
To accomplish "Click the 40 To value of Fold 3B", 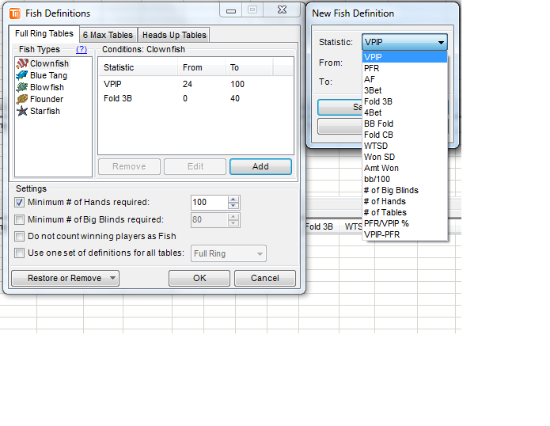I will (x=235, y=99).
